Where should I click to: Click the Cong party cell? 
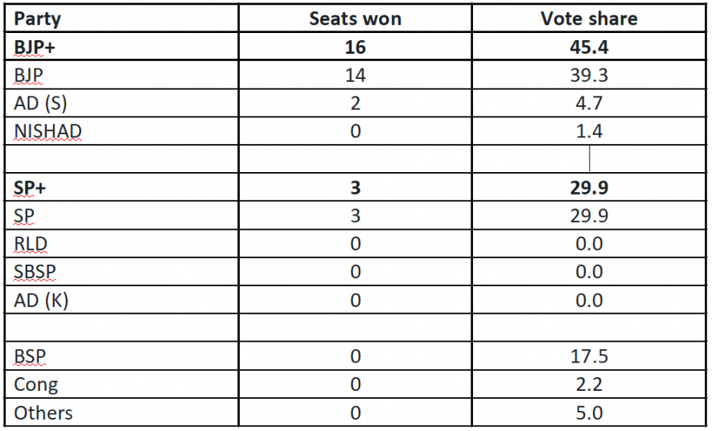click(36, 384)
